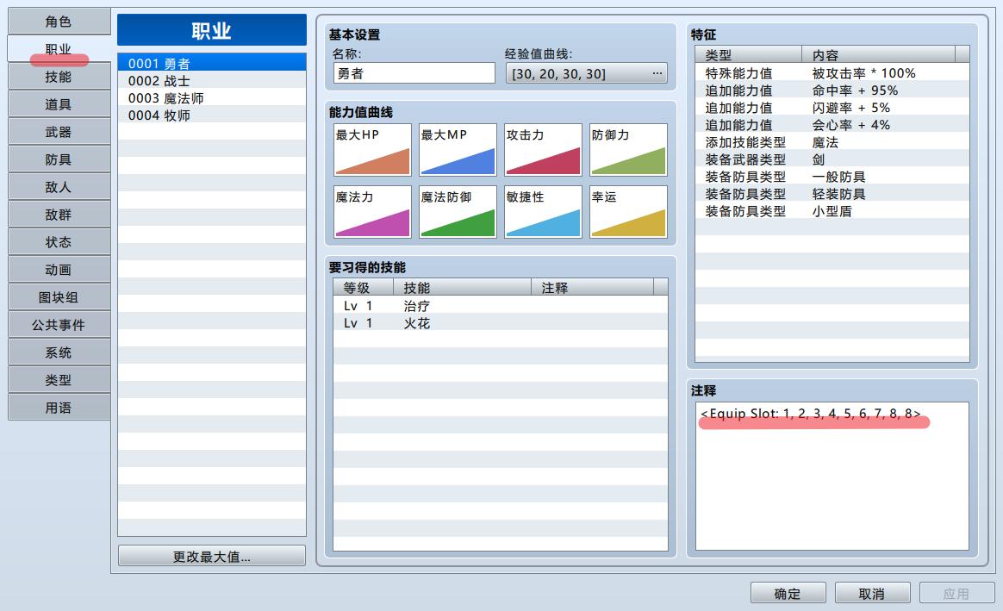
Task: Open the 最大HP parameter curve
Action: 372,150
